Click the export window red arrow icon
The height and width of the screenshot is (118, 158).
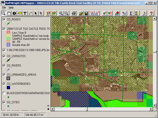tap(97, 13)
